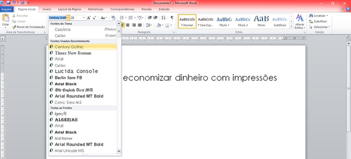Apply multilevel list formatting
Screen dimensions: 351x159
(x=139, y=18)
